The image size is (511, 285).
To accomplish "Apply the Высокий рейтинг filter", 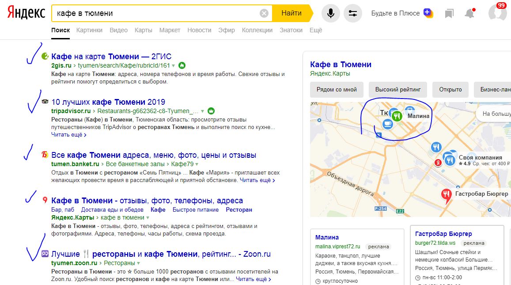I will point(398,89).
